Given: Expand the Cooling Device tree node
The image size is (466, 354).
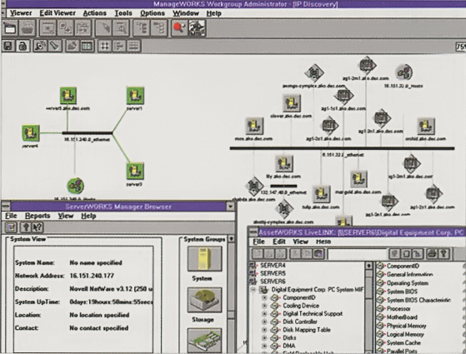Looking at the screenshot, I should [x=264, y=306].
